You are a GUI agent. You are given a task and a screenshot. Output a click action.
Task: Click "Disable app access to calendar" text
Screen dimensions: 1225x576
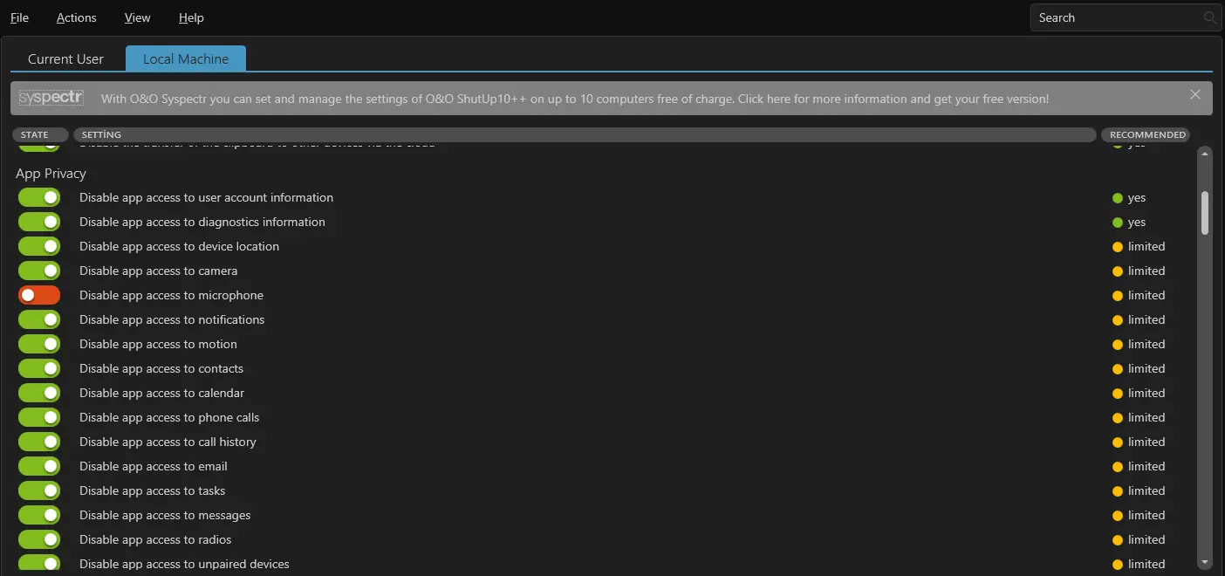pos(161,393)
